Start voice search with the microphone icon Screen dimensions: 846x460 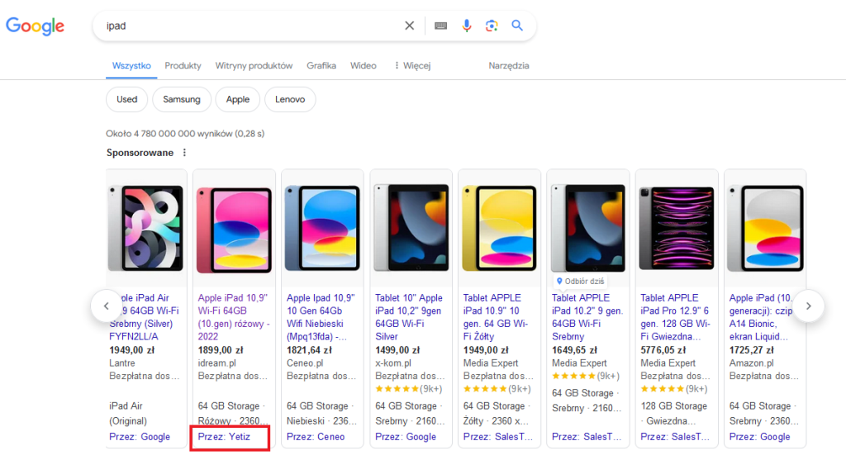point(467,26)
